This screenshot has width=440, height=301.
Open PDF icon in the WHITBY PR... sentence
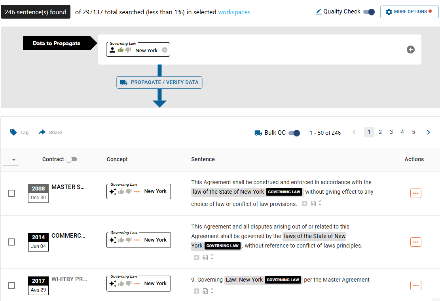point(205,291)
